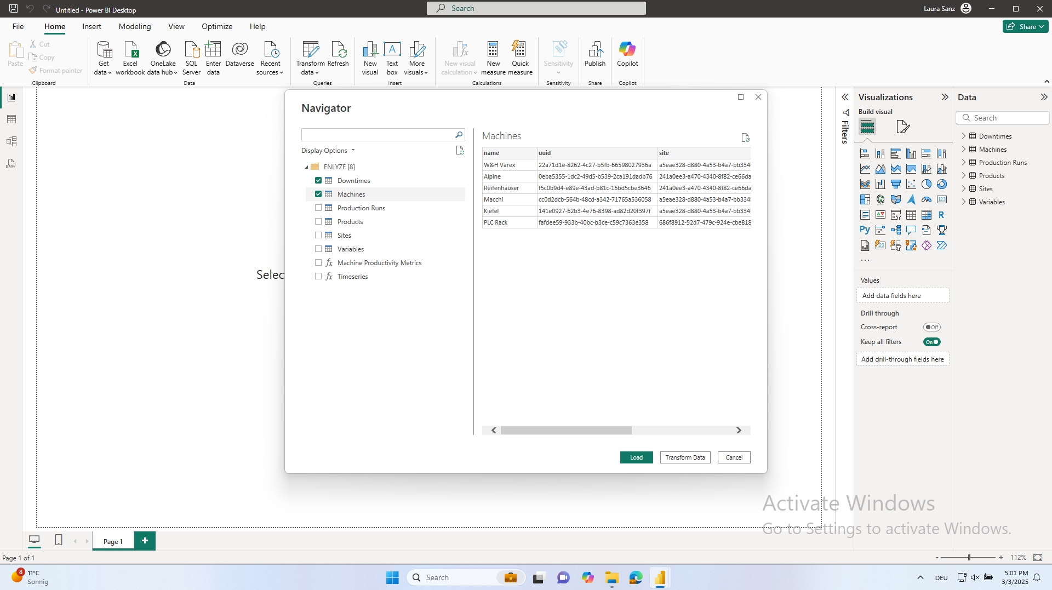Viewport: 1052px width, 590px height.
Task: Switch to Report view in left sidebar
Action: click(11, 98)
